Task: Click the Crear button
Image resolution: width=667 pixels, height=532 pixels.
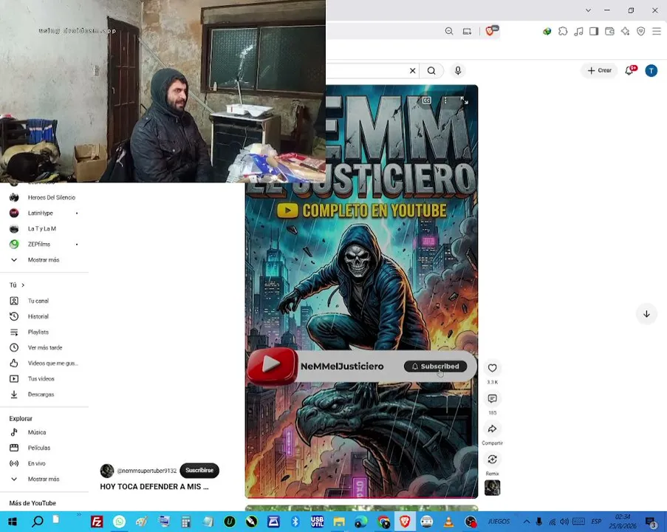Action: [x=599, y=71]
